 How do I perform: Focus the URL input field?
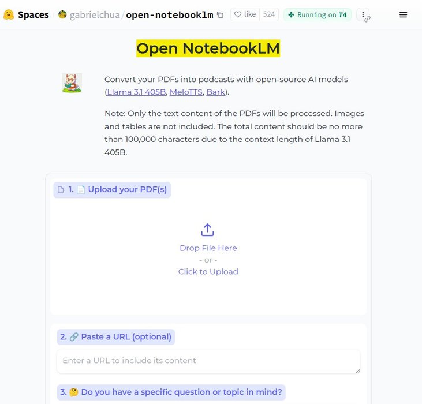208,361
